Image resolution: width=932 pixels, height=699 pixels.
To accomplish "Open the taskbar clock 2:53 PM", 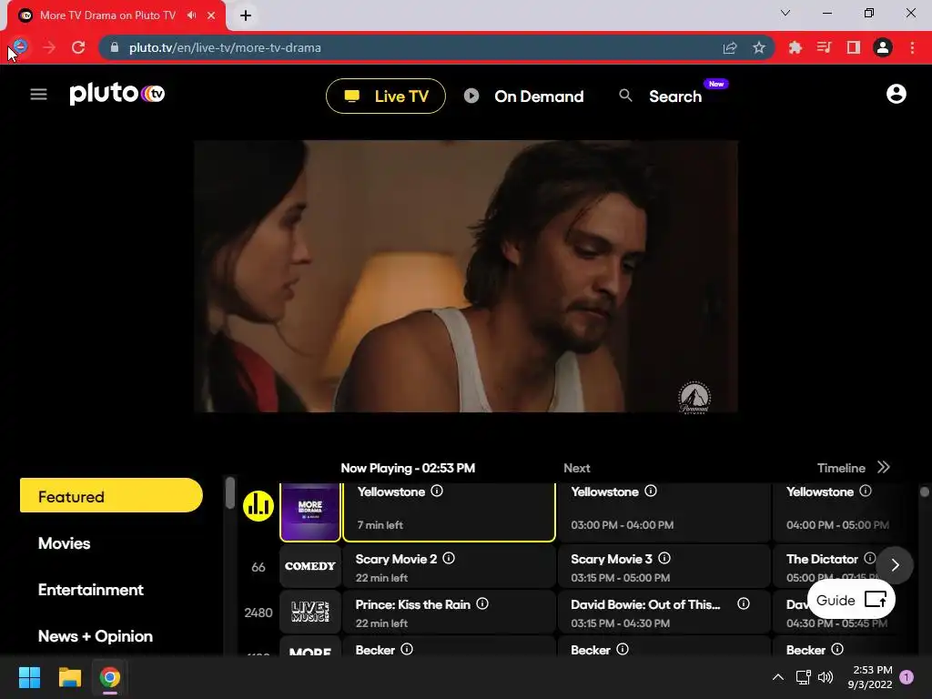I will [x=870, y=677].
